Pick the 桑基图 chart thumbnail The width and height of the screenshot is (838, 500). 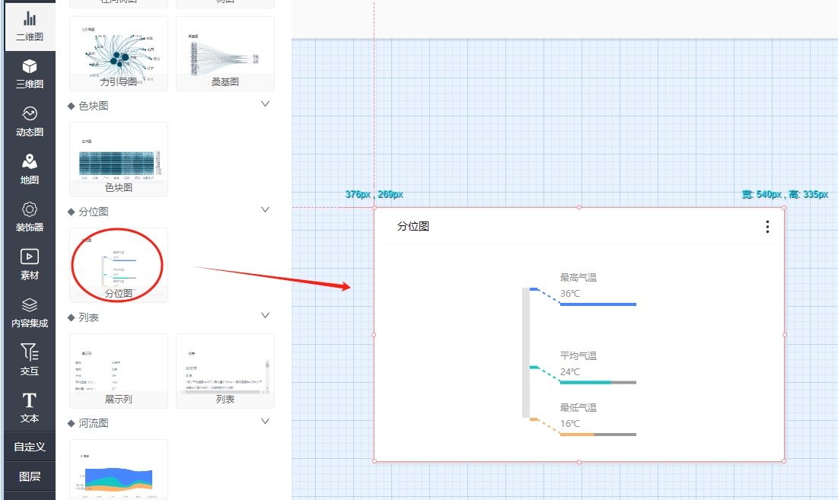coord(225,53)
